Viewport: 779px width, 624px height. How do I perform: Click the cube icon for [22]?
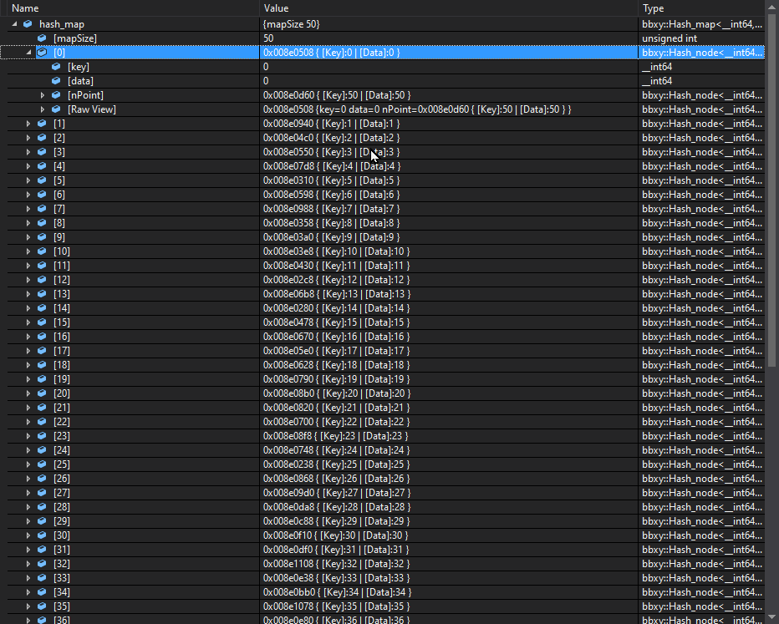tap(43, 422)
